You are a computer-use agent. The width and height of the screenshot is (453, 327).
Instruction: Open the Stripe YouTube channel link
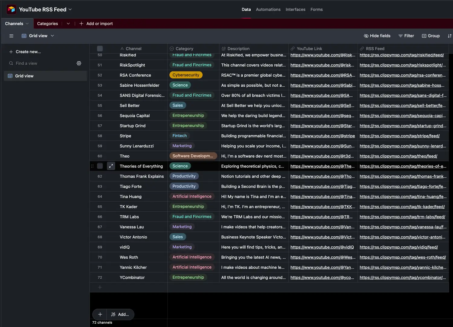[x=322, y=136]
